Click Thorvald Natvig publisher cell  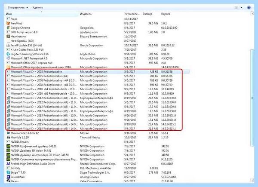click(90, 137)
